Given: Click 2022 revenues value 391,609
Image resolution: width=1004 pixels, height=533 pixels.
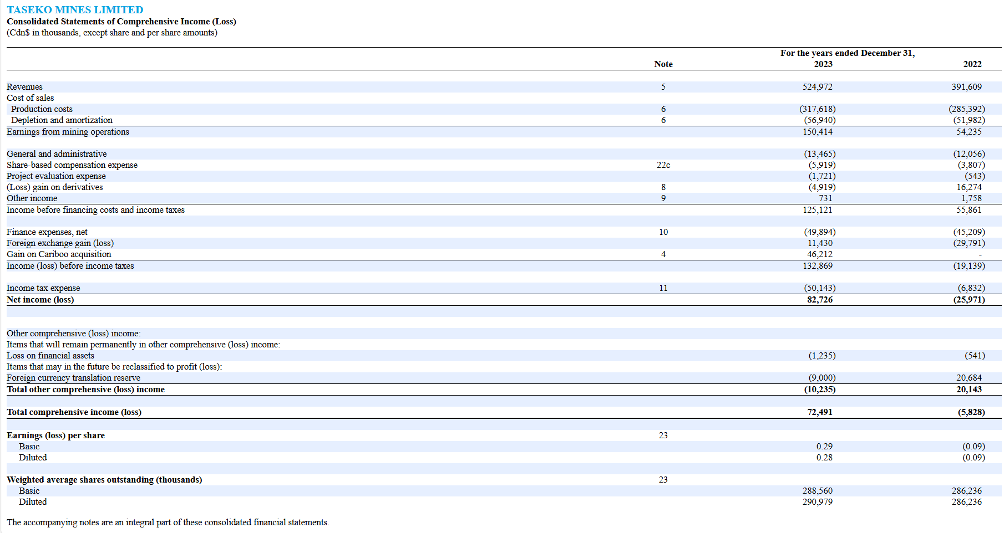Looking at the screenshot, I should point(967,87).
